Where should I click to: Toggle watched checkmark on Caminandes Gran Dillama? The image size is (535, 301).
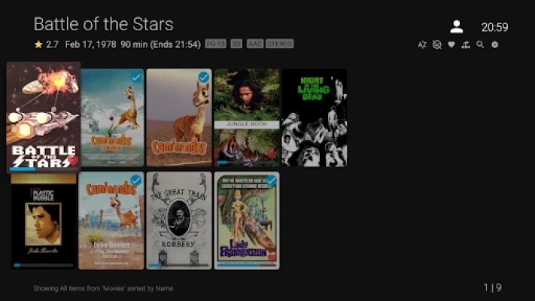tap(135, 180)
